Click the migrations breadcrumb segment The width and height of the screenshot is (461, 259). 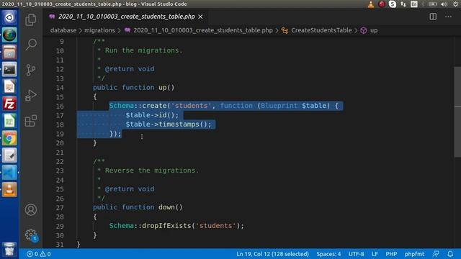[99, 30]
